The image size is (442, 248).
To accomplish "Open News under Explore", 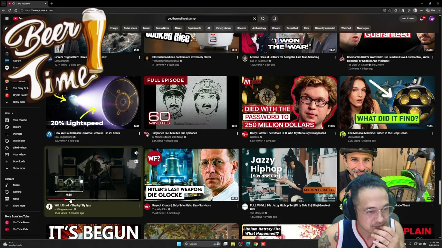I will coord(16,199).
